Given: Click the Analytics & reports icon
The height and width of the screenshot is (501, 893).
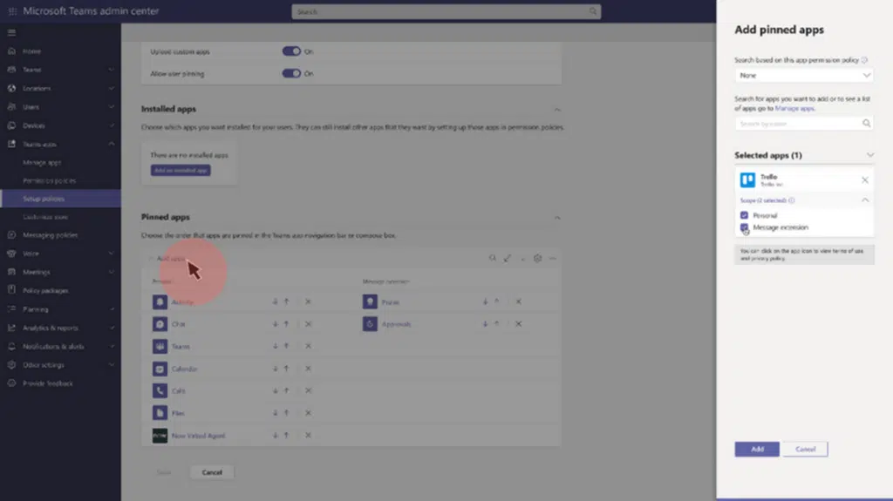Looking at the screenshot, I should point(11,328).
